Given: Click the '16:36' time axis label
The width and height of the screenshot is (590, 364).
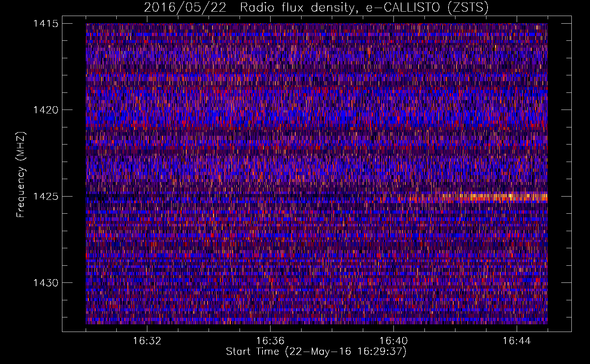Looking at the screenshot, I should (x=270, y=341).
